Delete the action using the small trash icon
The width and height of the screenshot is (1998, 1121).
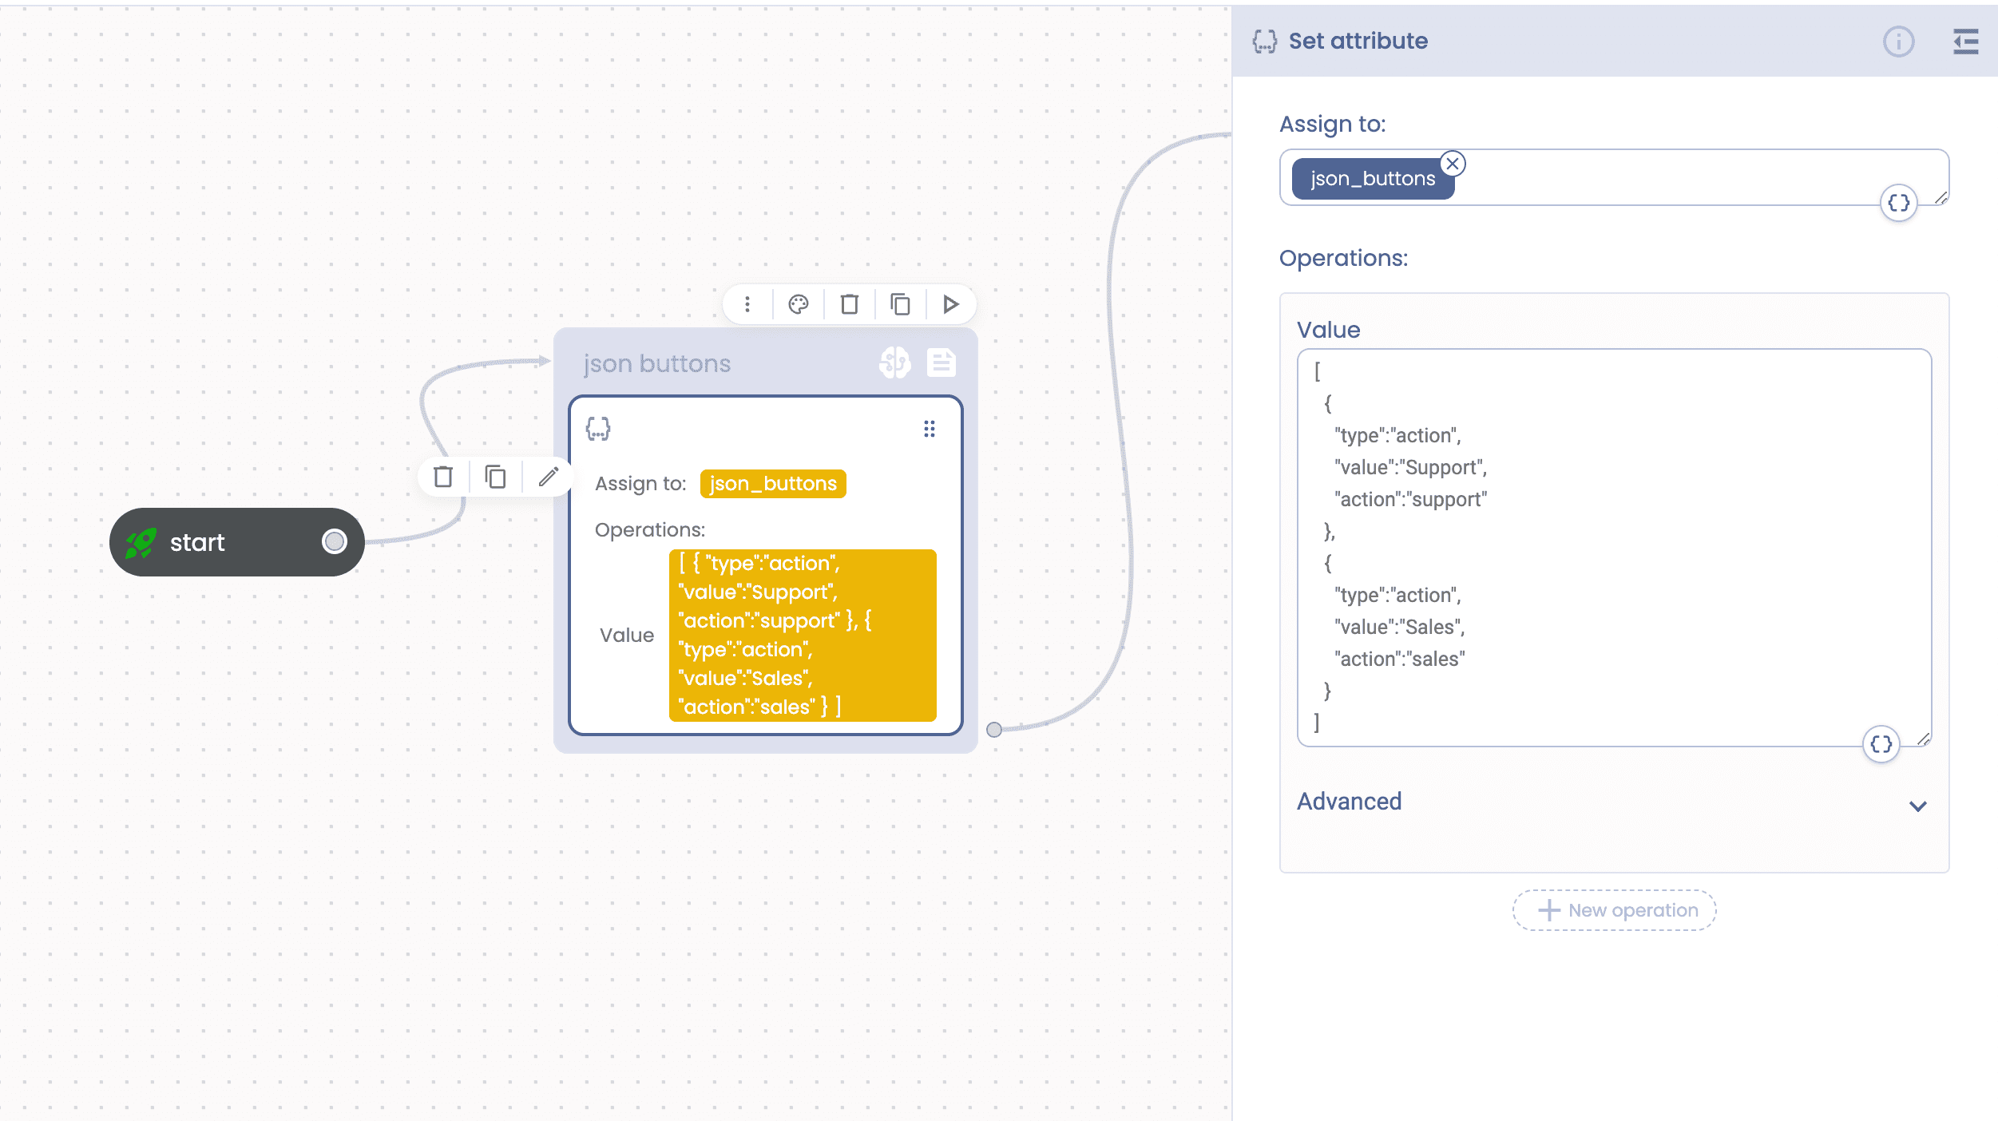coord(443,477)
